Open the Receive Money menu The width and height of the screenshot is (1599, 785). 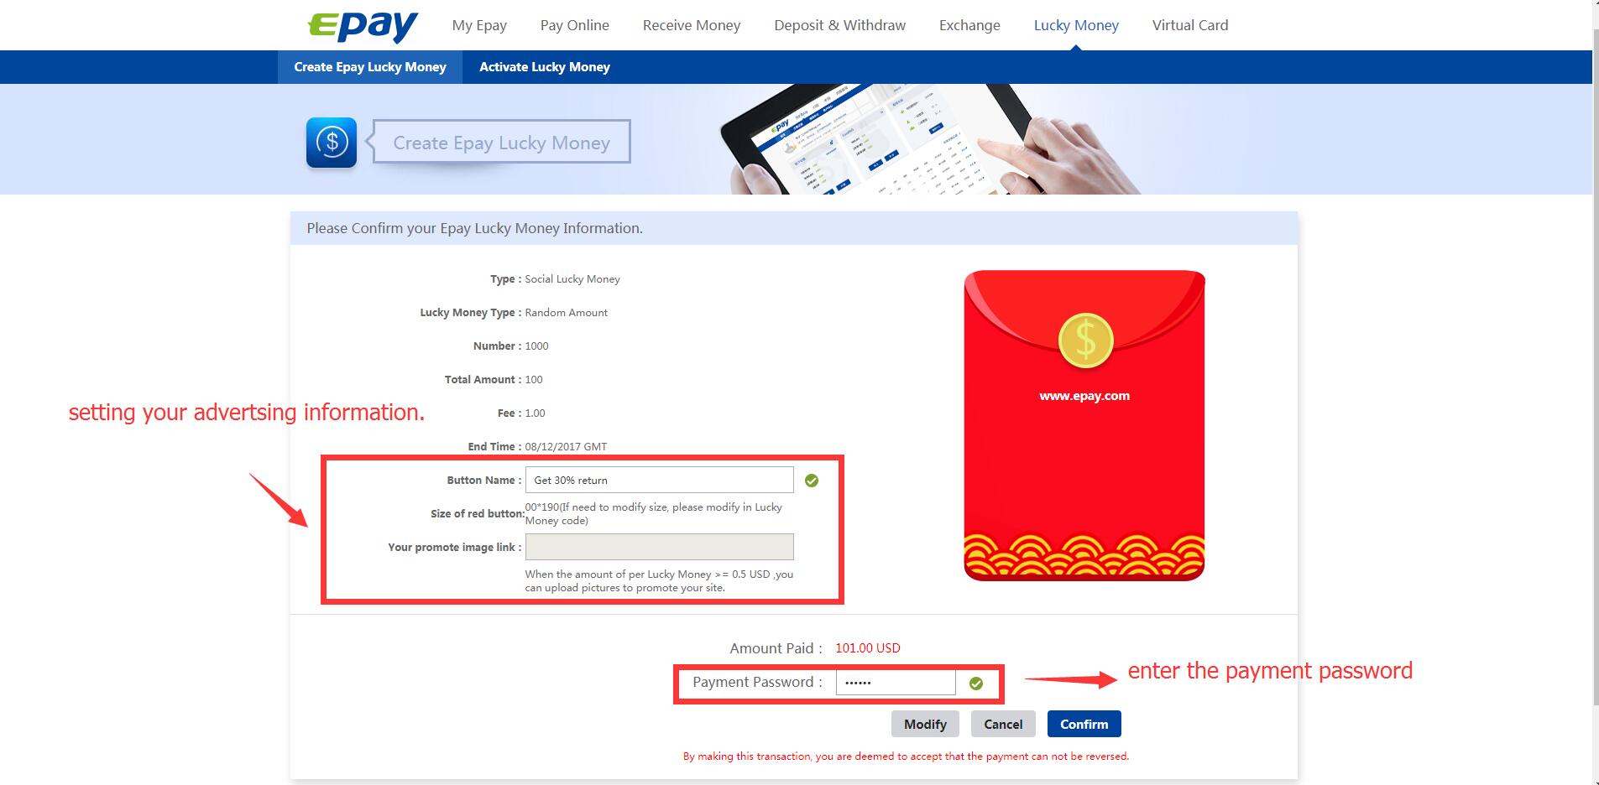(x=692, y=25)
